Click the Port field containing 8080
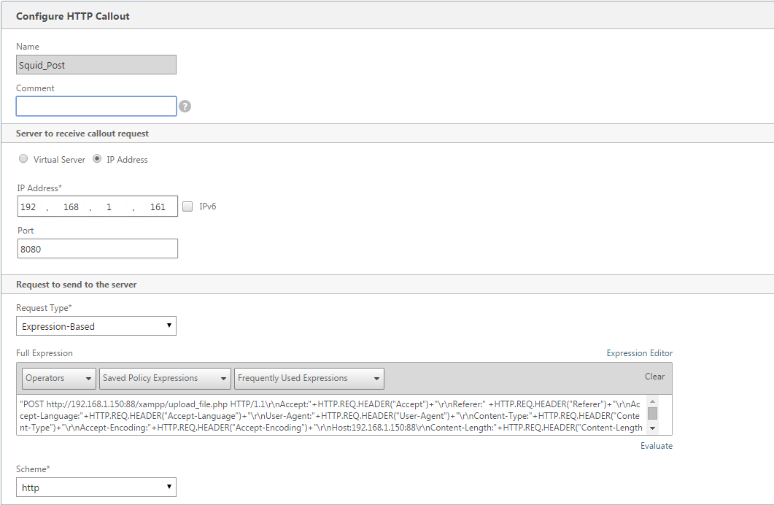The width and height of the screenshot is (774, 505). pyautogui.click(x=97, y=249)
